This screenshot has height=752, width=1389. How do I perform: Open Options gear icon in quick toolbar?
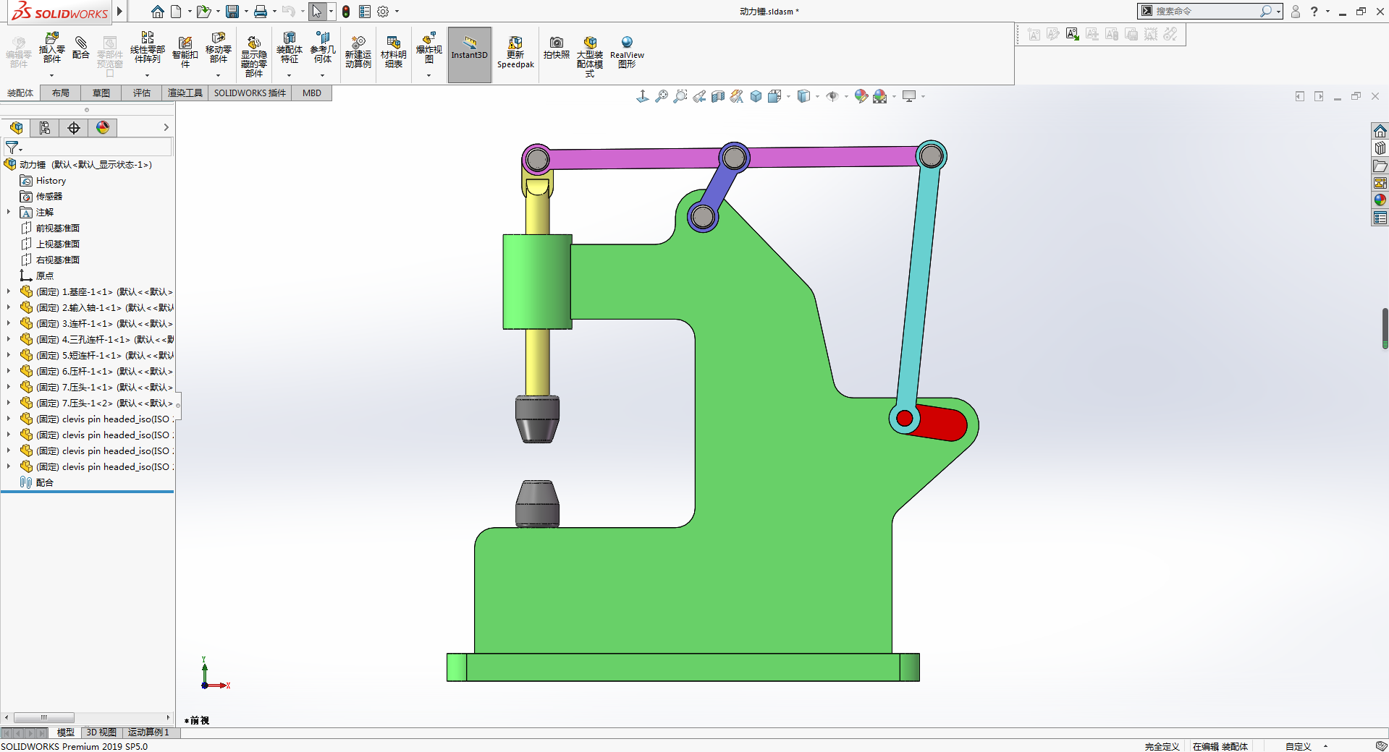[383, 12]
